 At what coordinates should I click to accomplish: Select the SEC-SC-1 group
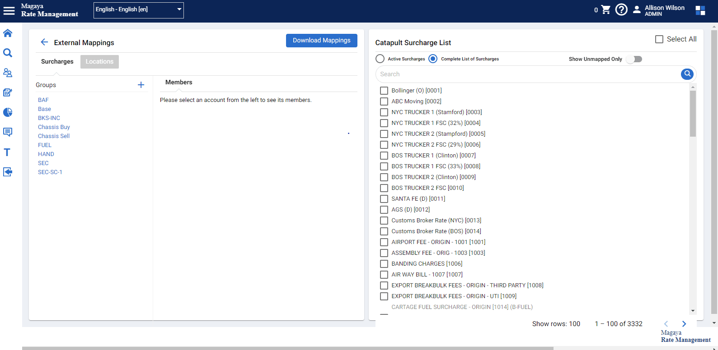click(x=50, y=172)
